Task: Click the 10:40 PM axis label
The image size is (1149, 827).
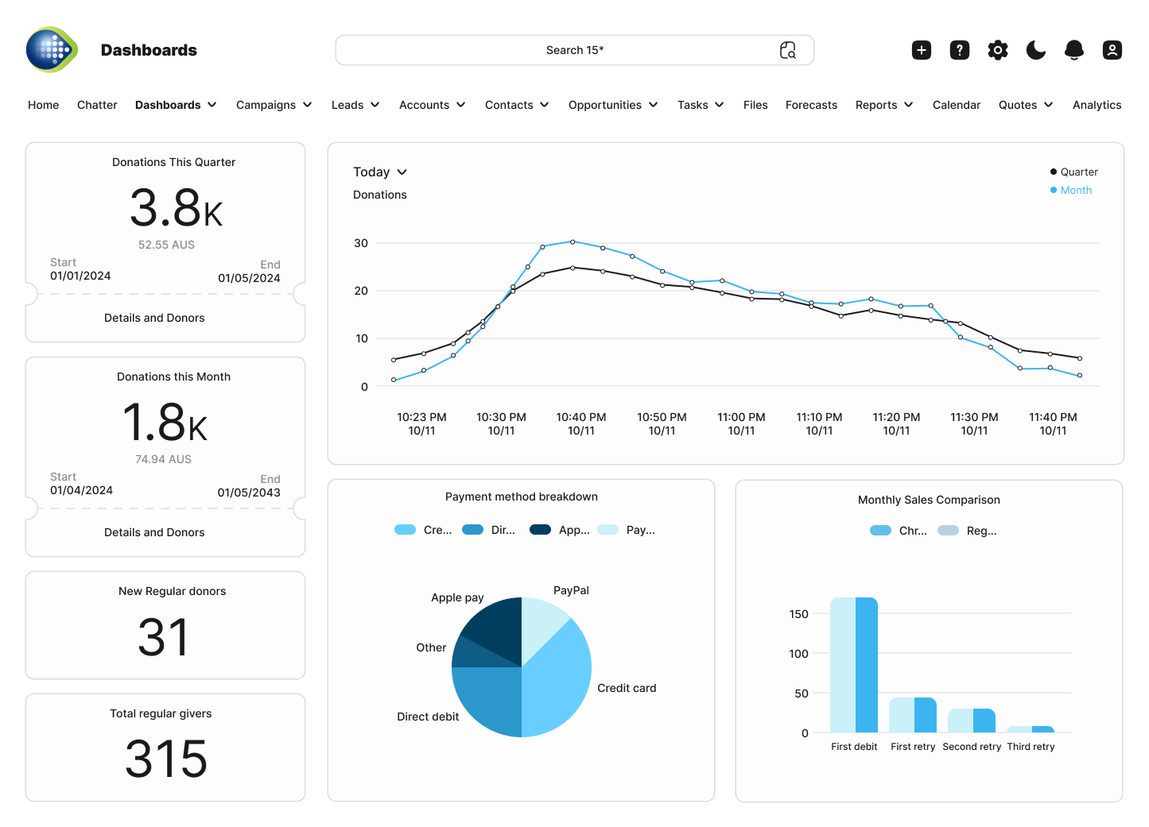Action: tap(581, 423)
